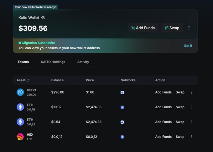Refresh assets using the icon beside Asset
This screenshot has width=213, height=152.
pyautogui.click(x=28, y=80)
